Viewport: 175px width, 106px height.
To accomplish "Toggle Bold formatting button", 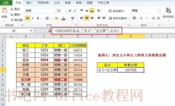I will 28,18.
